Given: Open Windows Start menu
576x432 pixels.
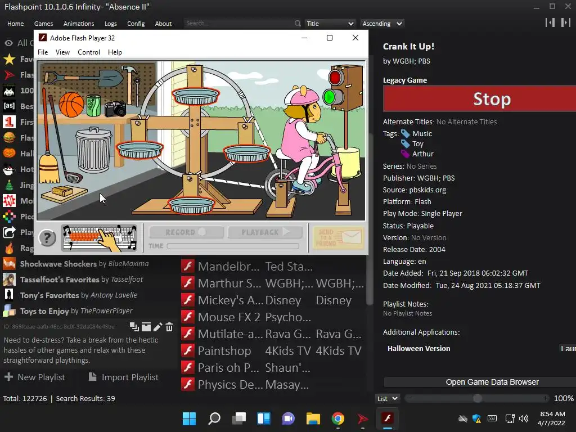Looking at the screenshot, I should pyautogui.click(x=189, y=418).
